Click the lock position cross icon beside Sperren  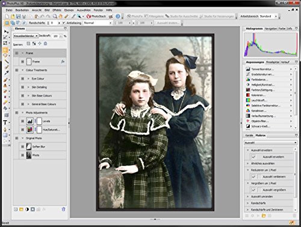[x=40, y=43]
